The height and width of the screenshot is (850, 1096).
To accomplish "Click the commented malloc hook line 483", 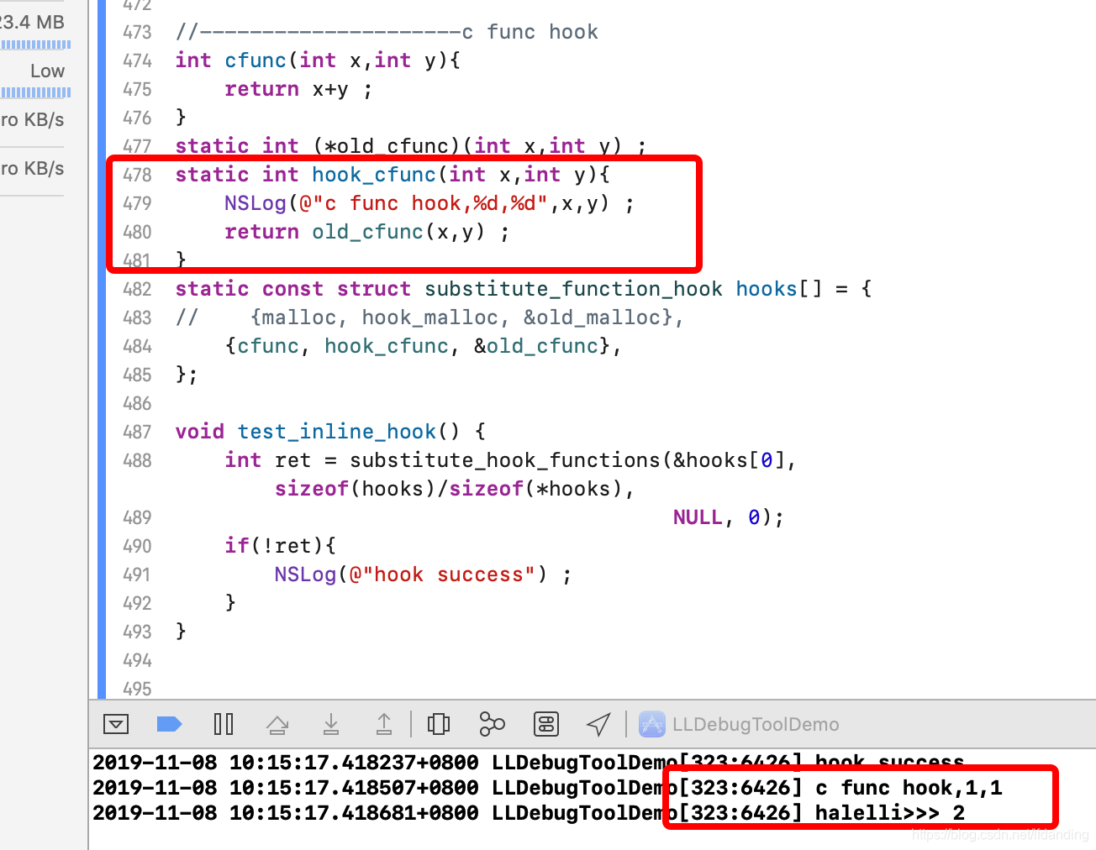I will tap(429, 317).
